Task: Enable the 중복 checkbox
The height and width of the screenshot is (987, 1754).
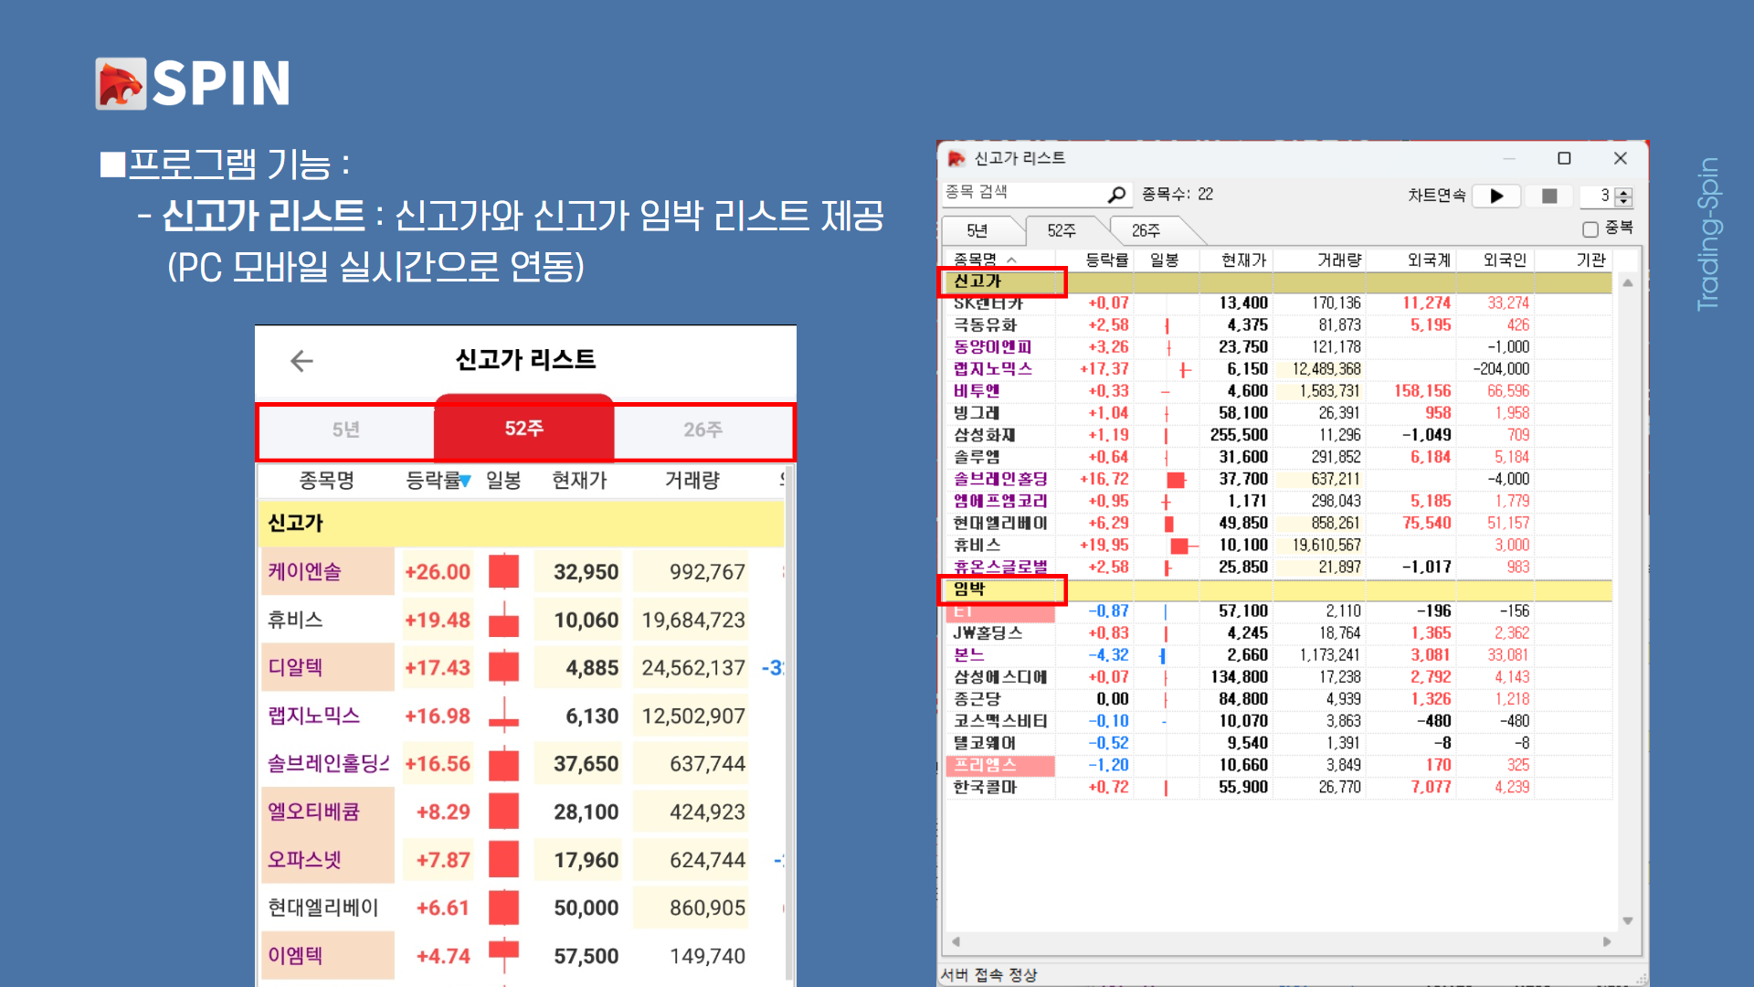Action: (1590, 228)
